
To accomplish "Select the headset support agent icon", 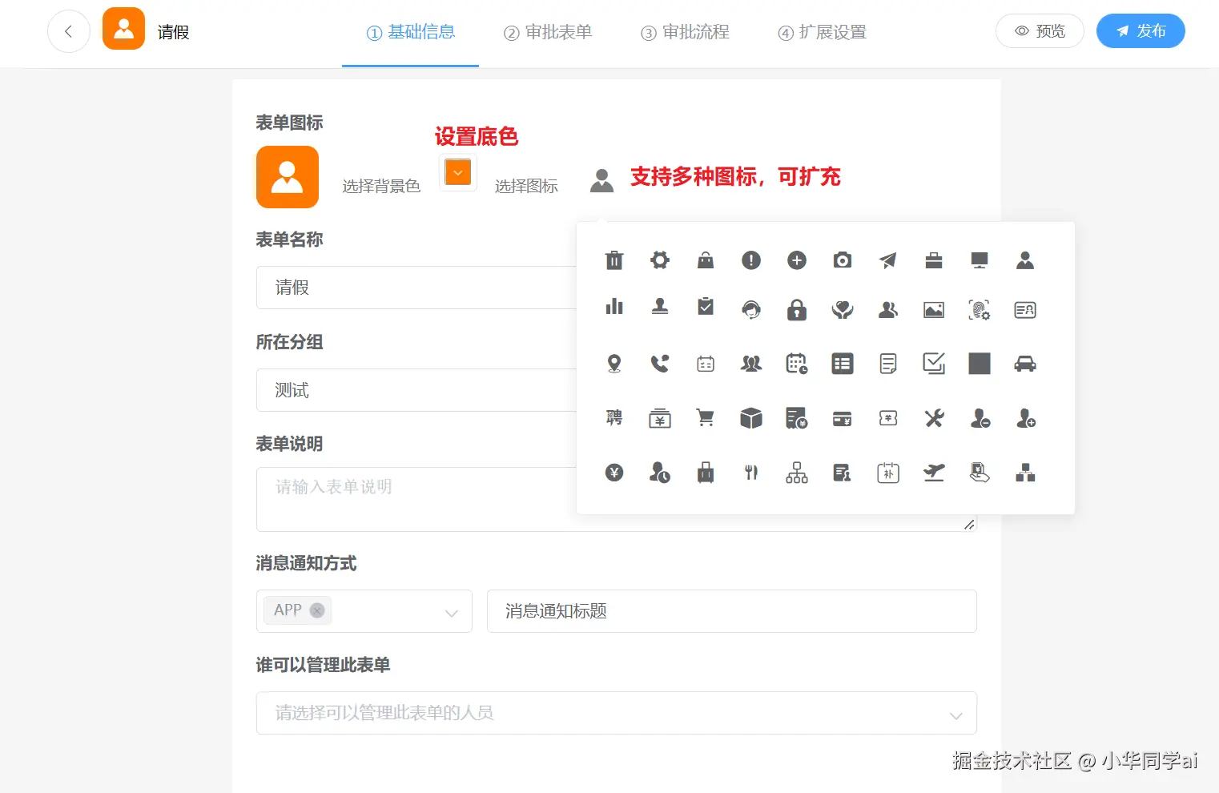I will click(x=751, y=309).
